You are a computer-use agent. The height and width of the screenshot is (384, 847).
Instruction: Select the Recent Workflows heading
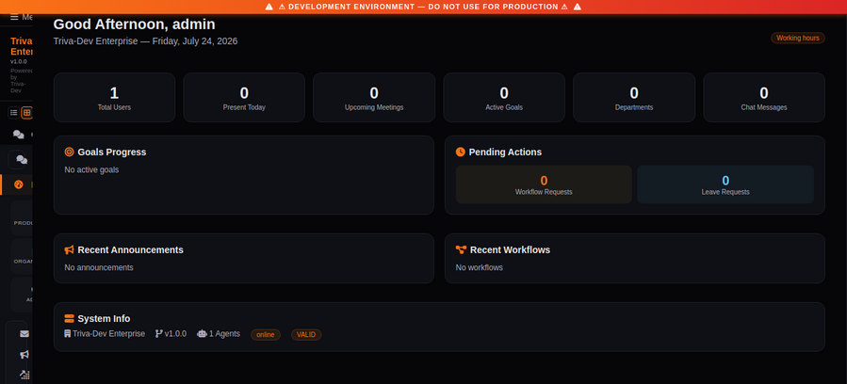[x=510, y=249]
